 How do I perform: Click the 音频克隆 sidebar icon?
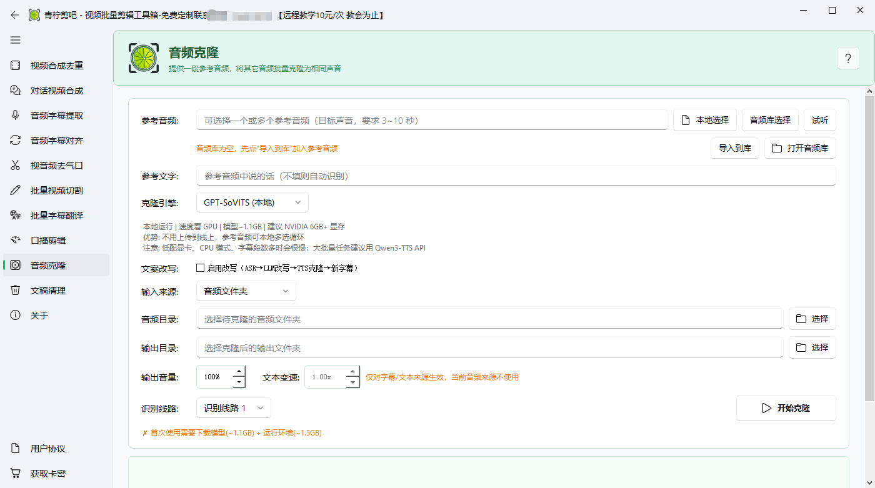(x=16, y=266)
